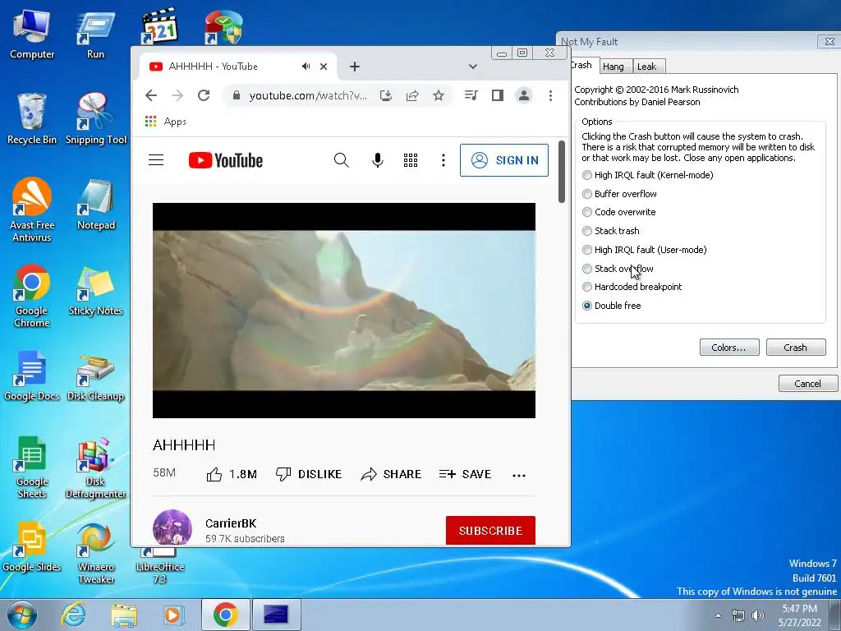Screen dimensions: 841x631
Task: Click YouTube SIGN IN button
Action: pos(504,160)
